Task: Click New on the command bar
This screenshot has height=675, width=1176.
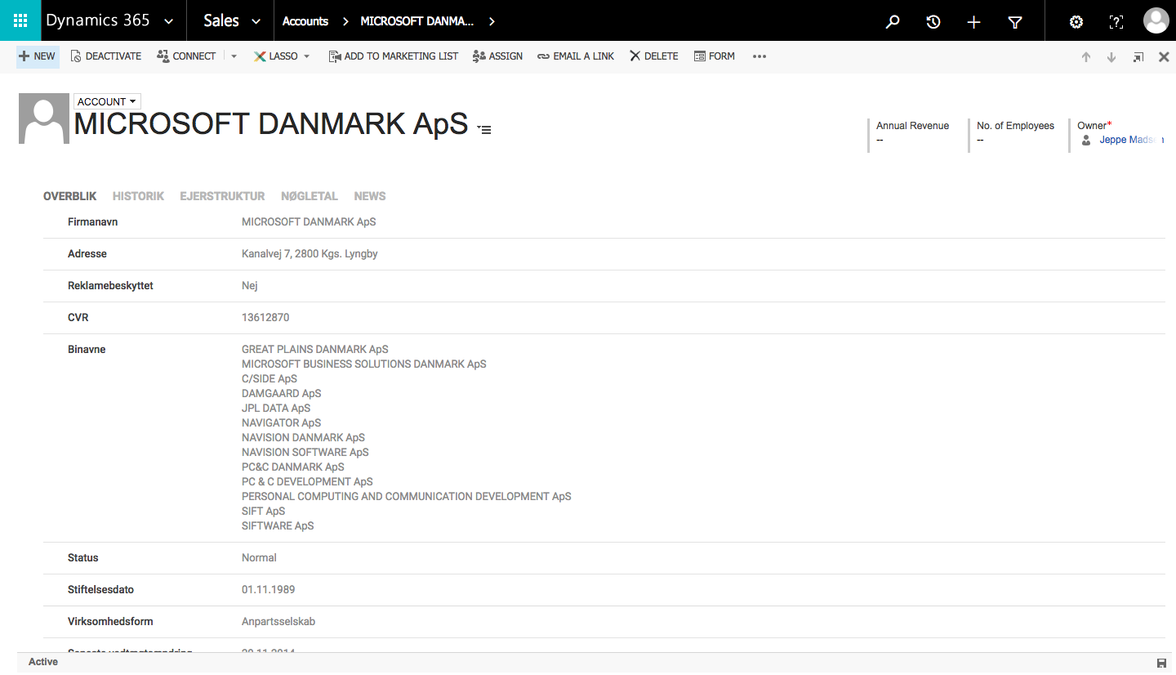Action: (x=38, y=56)
